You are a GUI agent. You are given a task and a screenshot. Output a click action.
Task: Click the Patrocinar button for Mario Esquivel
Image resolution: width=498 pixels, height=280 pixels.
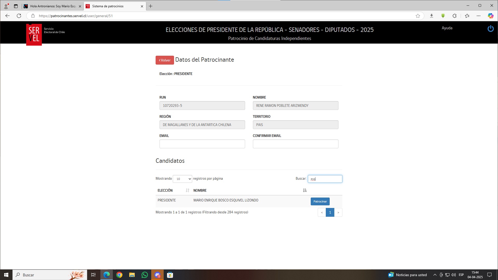point(320,201)
